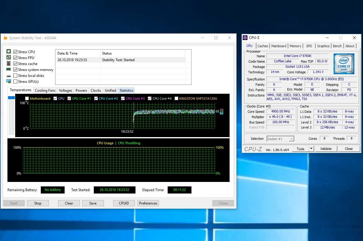
Task: Click the disk drive icon beside Stress local disks
Action: click(9, 76)
